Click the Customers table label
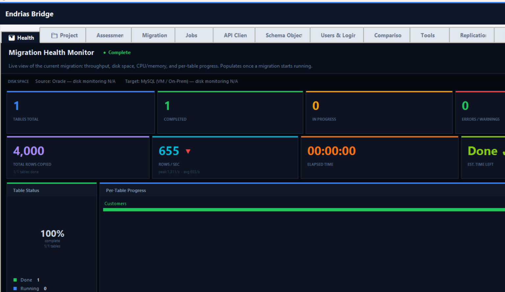The height and width of the screenshot is (292, 505). pos(115,204)
